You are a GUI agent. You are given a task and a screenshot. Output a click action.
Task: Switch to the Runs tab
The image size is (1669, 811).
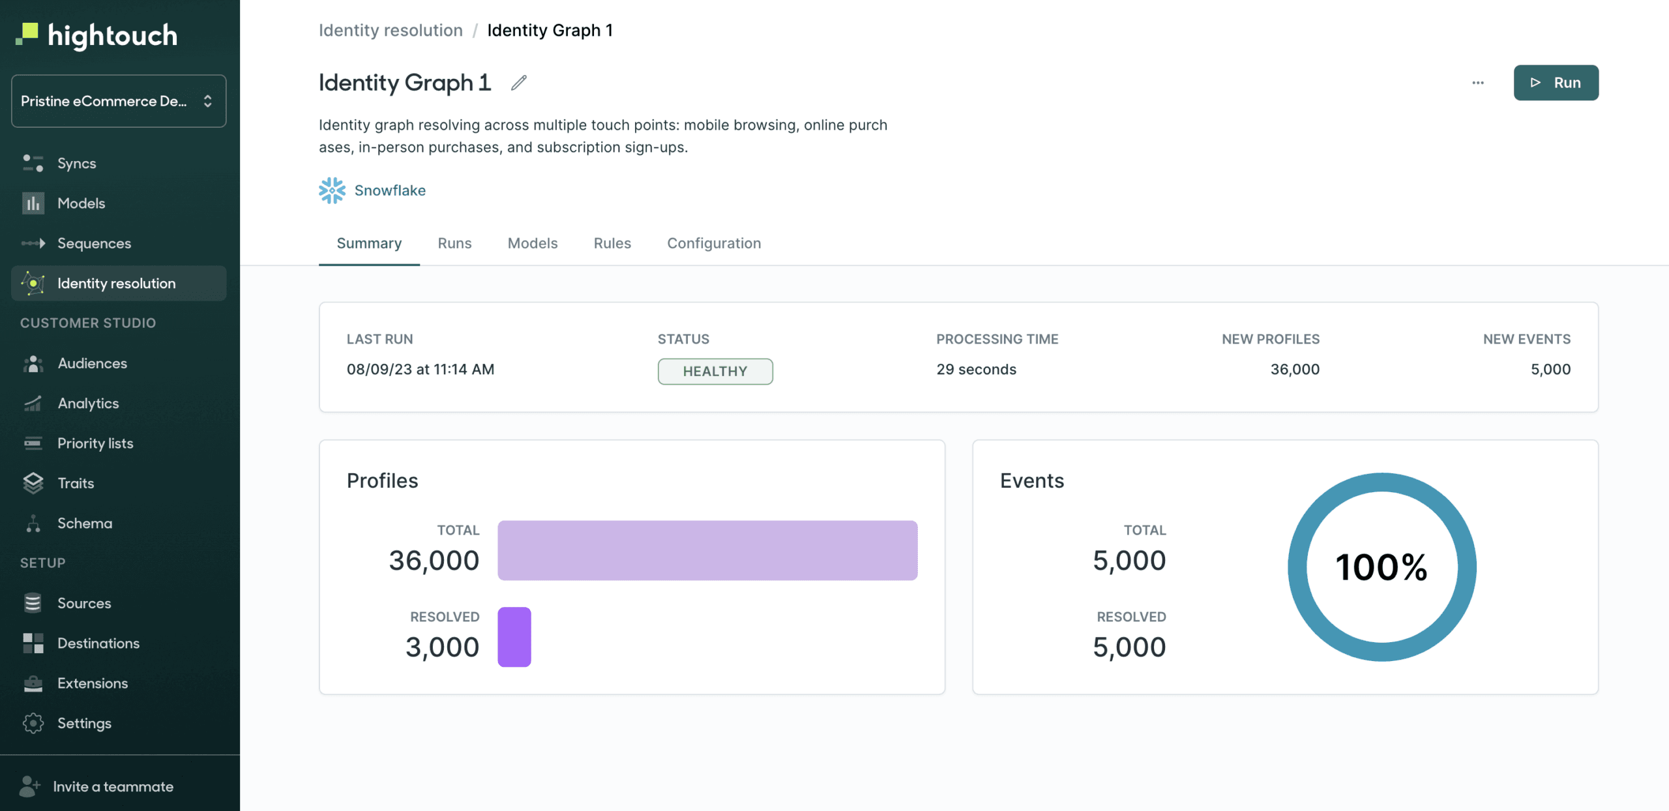(x=454, y=243)
